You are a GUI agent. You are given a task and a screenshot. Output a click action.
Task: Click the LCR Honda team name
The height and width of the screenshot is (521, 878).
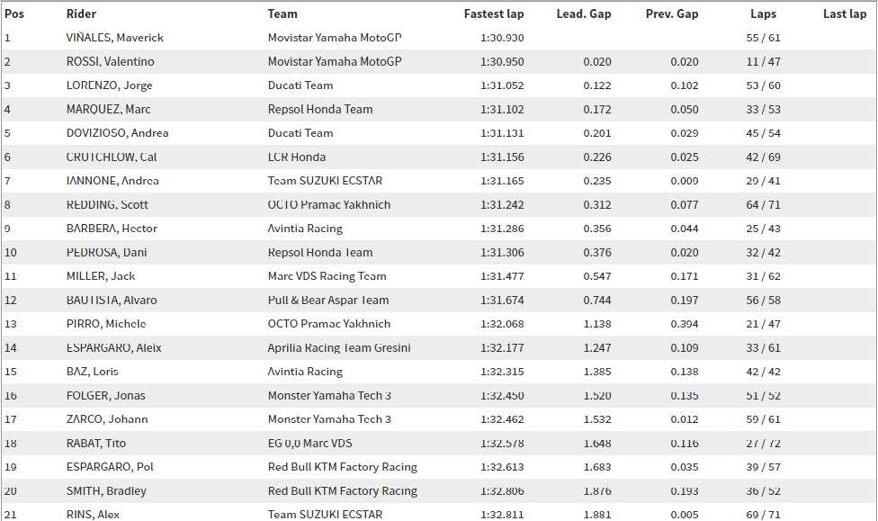point(296,157)
